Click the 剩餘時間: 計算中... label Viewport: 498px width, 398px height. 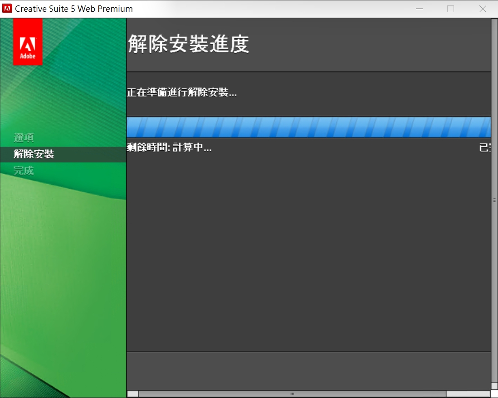pyautogui.click(x=169, y=148)
